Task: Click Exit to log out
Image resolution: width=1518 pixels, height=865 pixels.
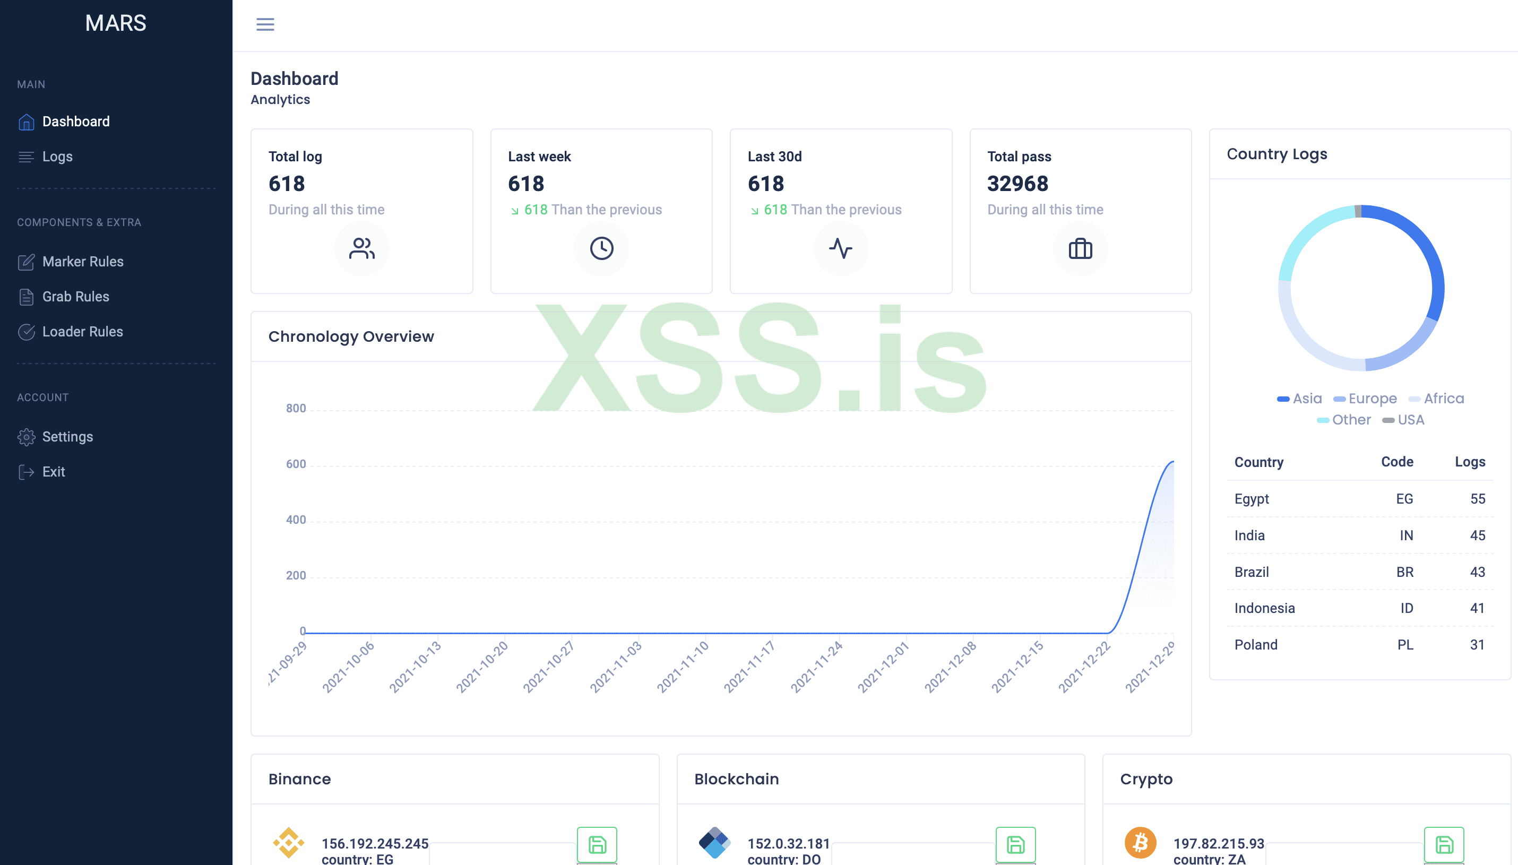Action: (x=54, y=472)
